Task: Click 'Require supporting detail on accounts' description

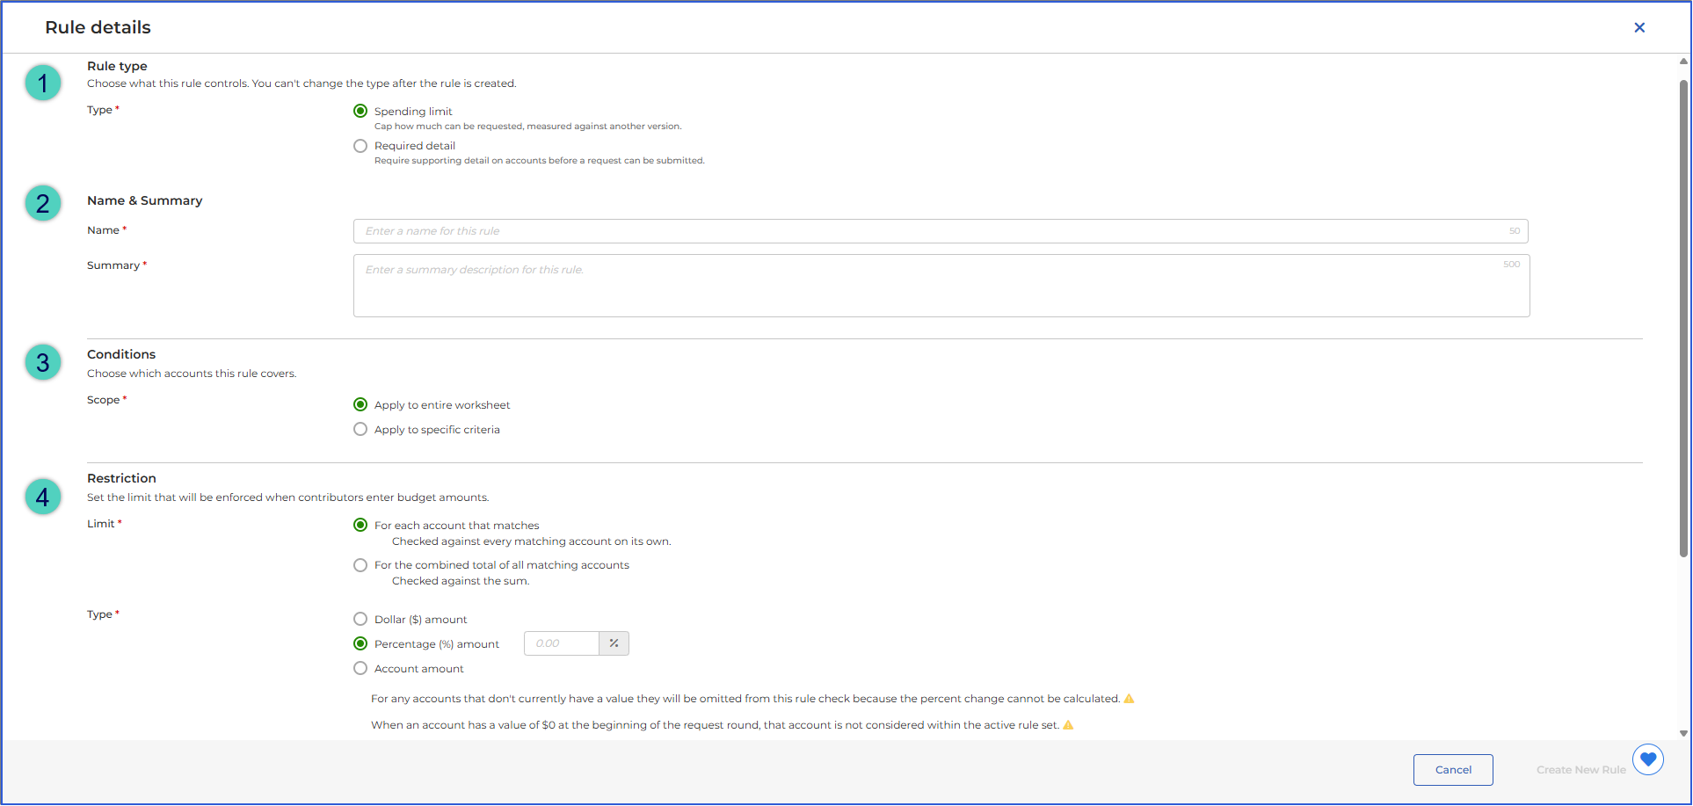Action: click(x=540, y=161)
